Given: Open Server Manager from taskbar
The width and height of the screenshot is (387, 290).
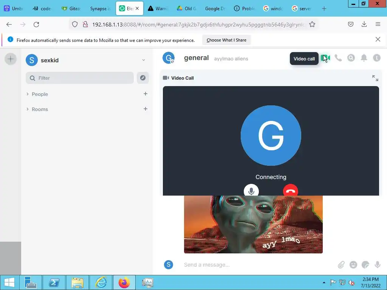Looking at the screenshot, I should 31,282.
